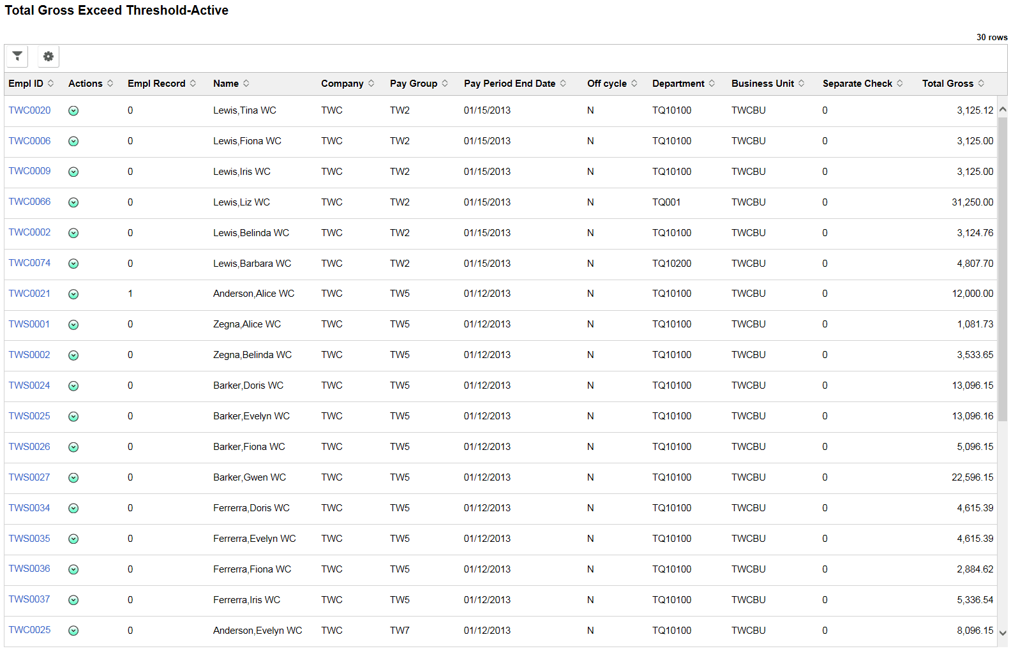Sort by Name column header
This screenshot has height=651, width=1011.
(231, 84)
